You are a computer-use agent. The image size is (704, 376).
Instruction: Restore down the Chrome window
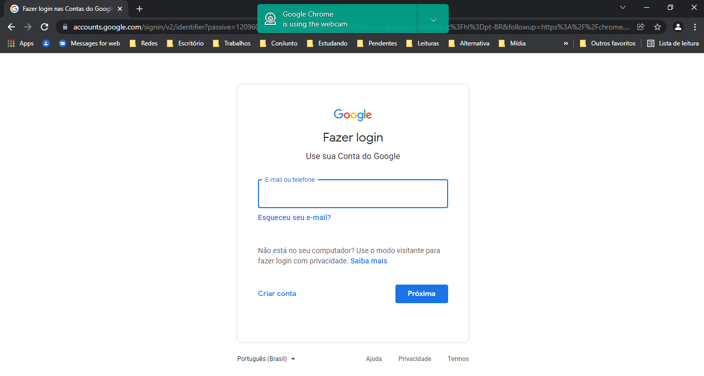tap(670, 7)
